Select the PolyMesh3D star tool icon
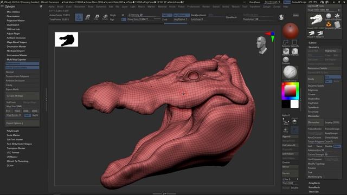This screenshot has height=195, width=347. (337, 17)
